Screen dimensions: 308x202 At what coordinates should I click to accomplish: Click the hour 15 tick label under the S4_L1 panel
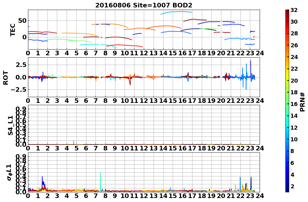pyautogui.click(x=173, y=148)
